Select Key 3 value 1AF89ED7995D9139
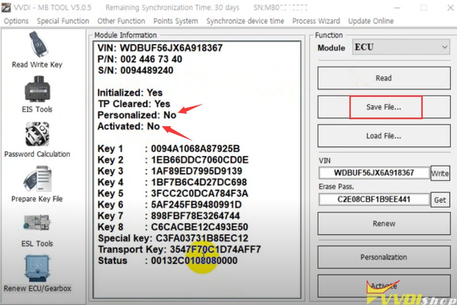 pos(196,171)
